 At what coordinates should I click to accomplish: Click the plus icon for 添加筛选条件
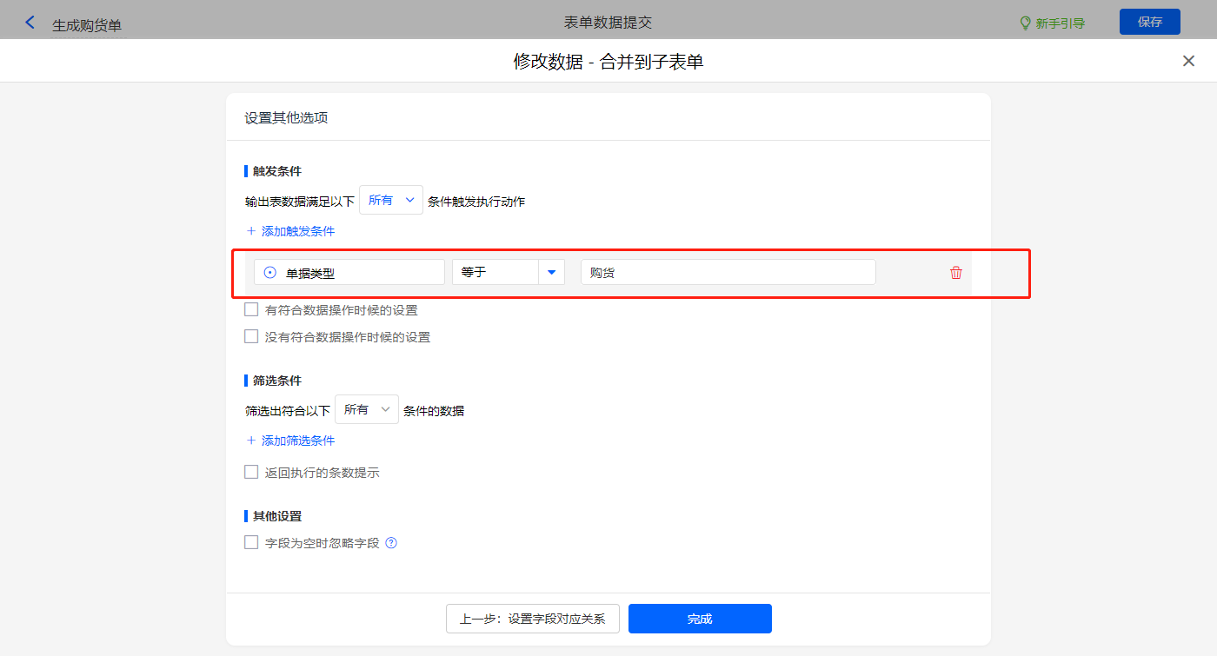coord(251,441)
